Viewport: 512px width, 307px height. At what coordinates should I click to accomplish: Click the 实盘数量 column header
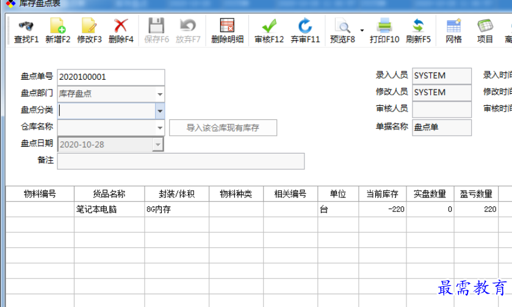click(430, 194)
